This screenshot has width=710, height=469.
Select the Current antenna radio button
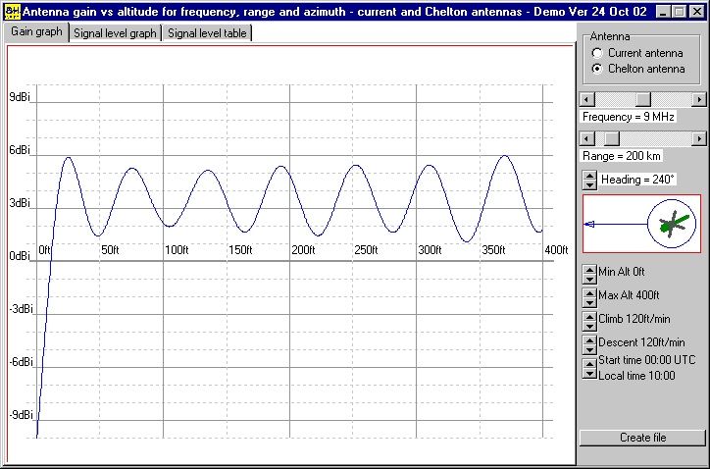pyautogui.click(x=597, y=53)
